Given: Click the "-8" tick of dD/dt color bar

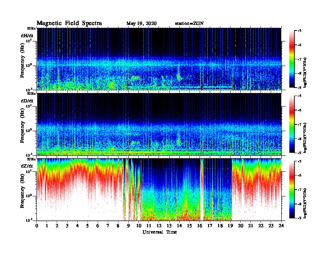Looking at the screenshot, I should (x=299, y=138).
